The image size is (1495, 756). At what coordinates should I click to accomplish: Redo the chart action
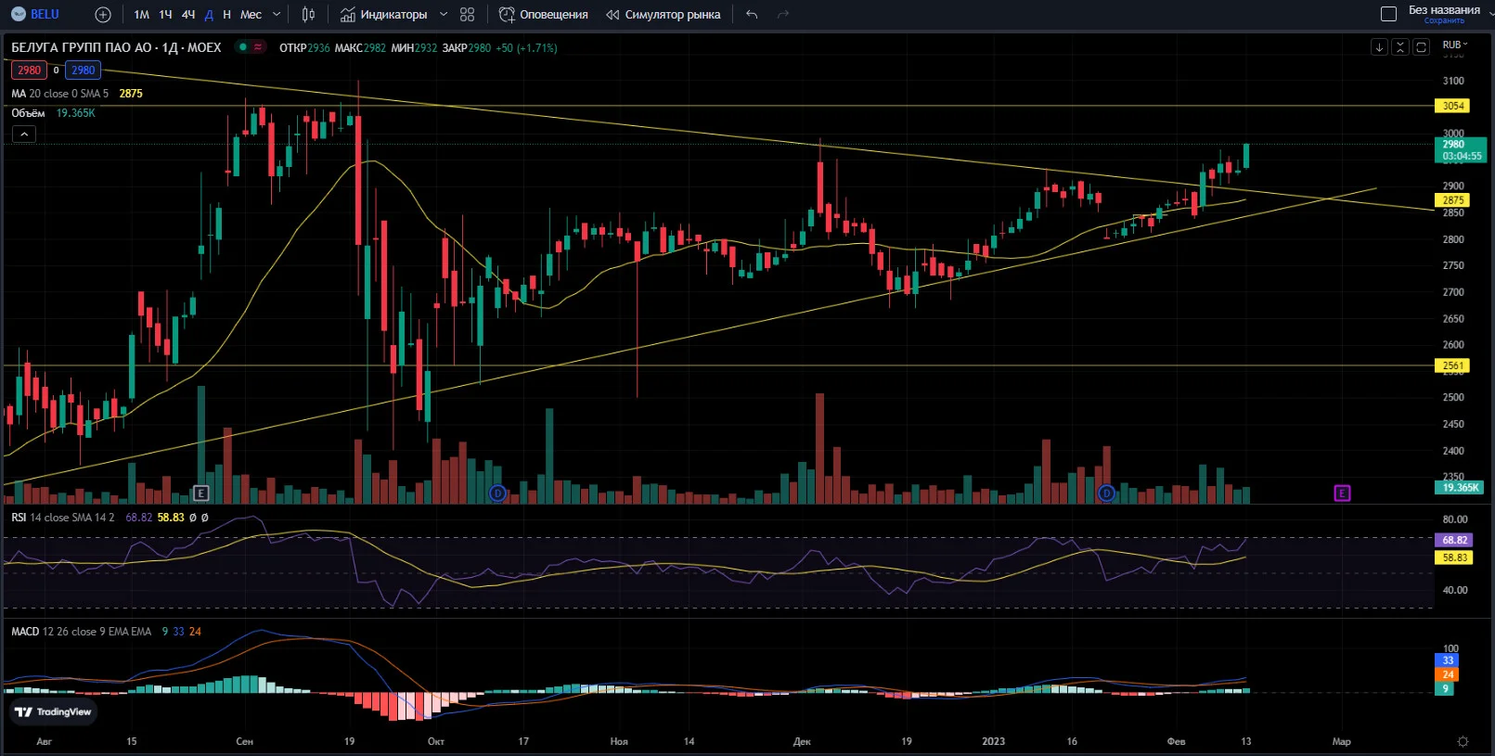[783, 14]
